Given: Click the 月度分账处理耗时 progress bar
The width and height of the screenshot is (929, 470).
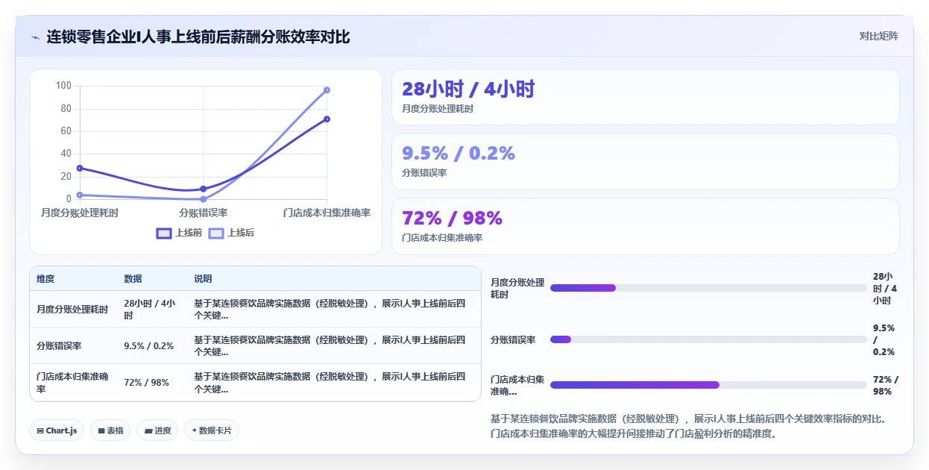Looking at the screenshot, I should click(708, 288).
